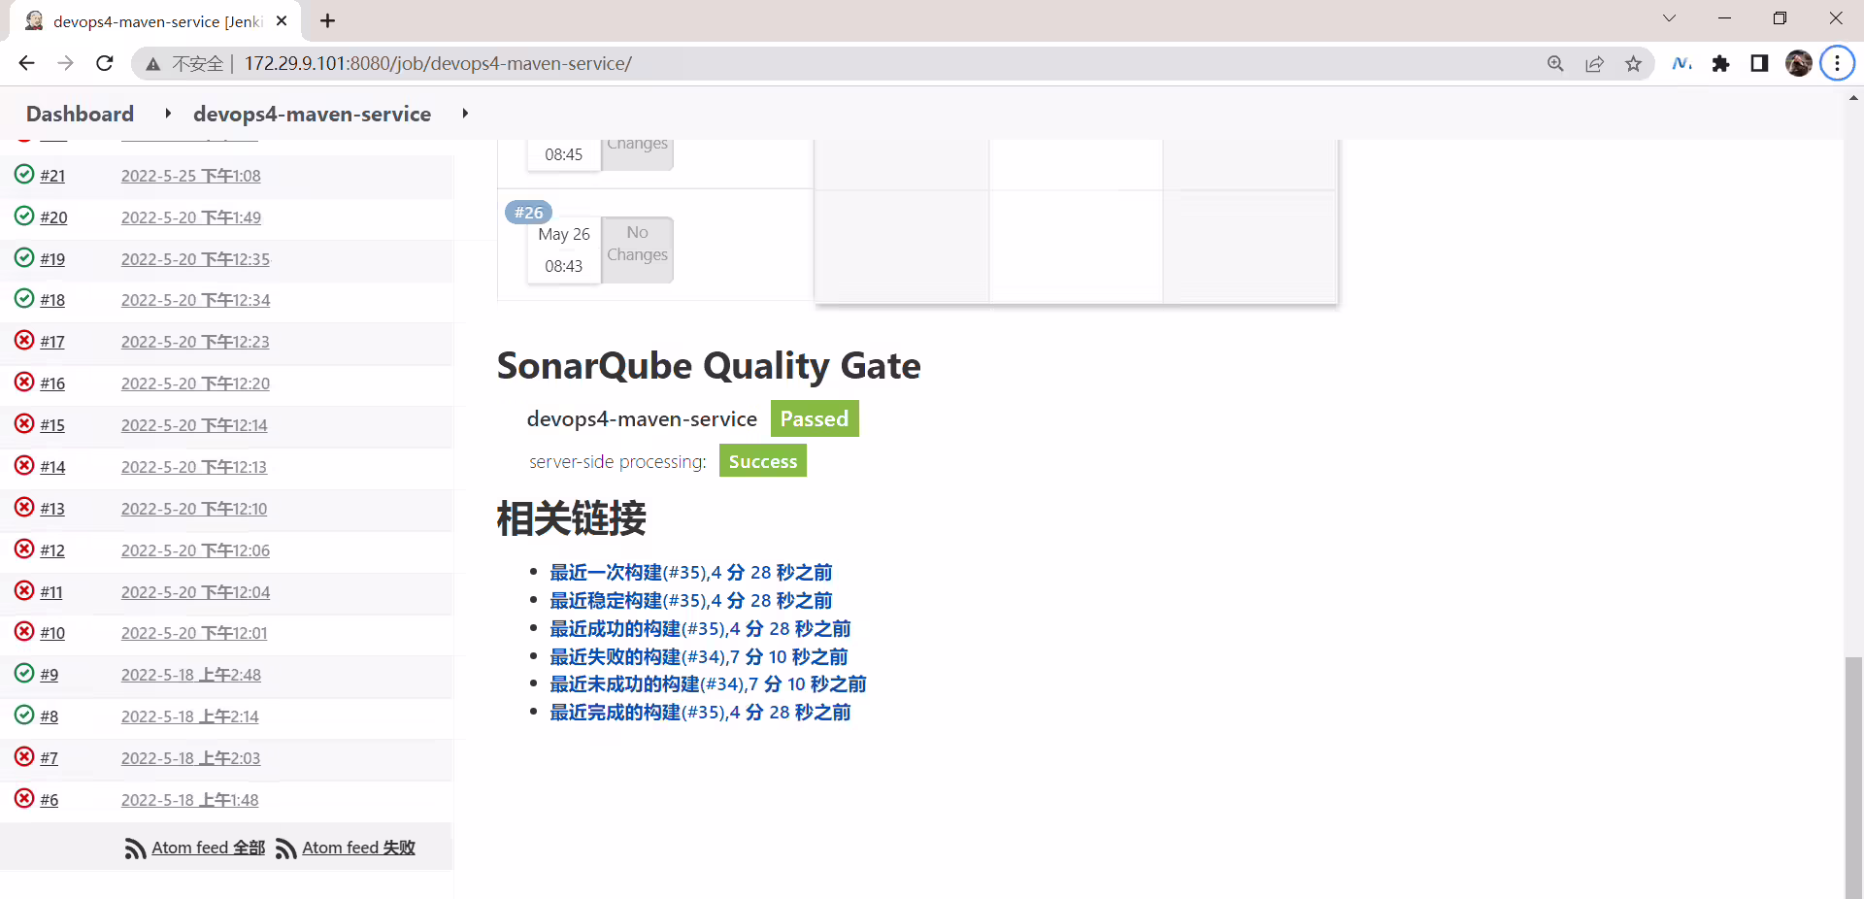The image size is (1864, 899).
Task: Expand the devops4-maven-service breadcrumb dropdown arrow
Action: 465,114
